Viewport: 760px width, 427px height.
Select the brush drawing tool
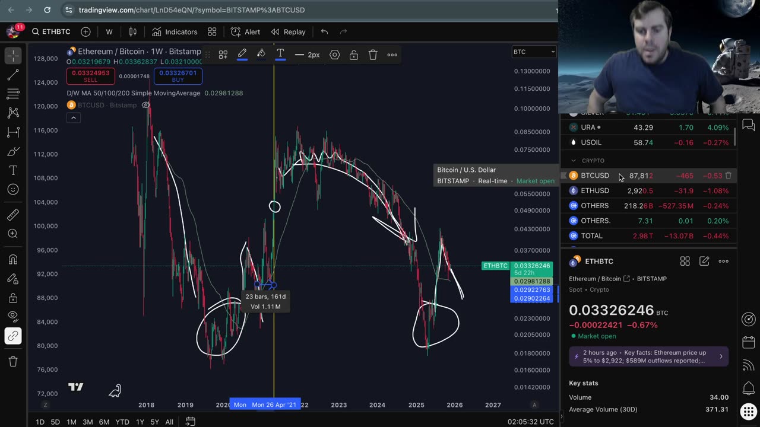(13, 151)
